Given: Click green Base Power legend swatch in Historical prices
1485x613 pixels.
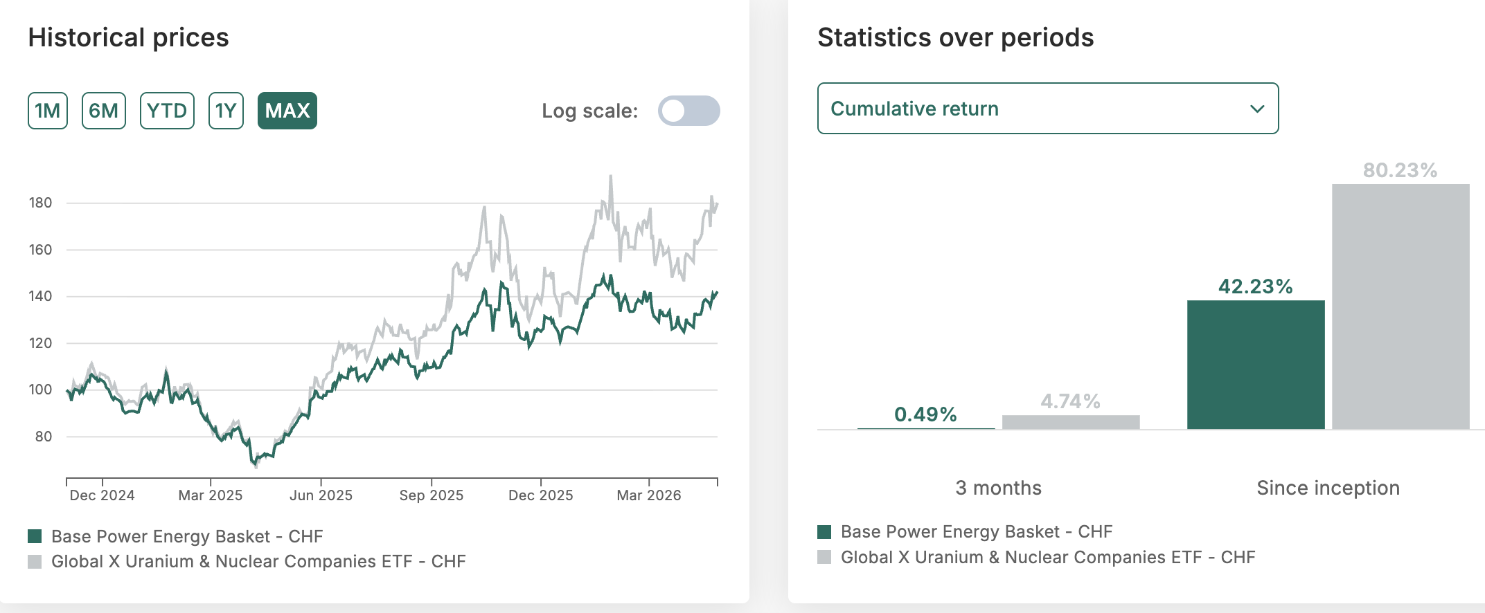Looking at the screenshot, I should coord(35,536).
